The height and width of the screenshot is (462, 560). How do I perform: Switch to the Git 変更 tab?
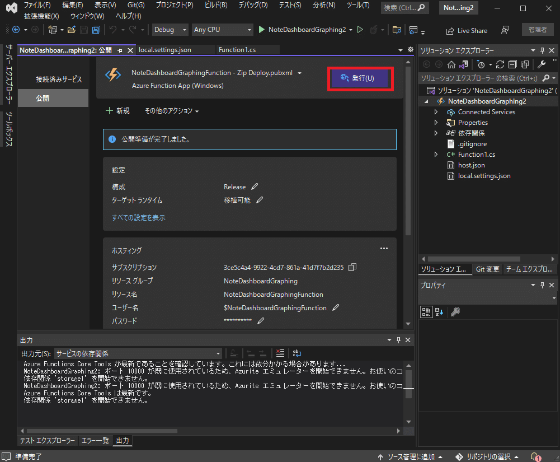(487, 269)
